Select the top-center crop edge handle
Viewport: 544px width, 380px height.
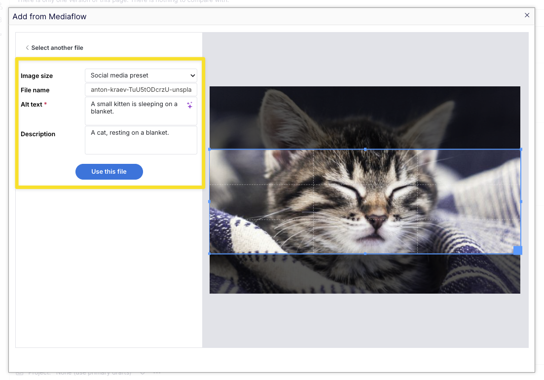365,149
